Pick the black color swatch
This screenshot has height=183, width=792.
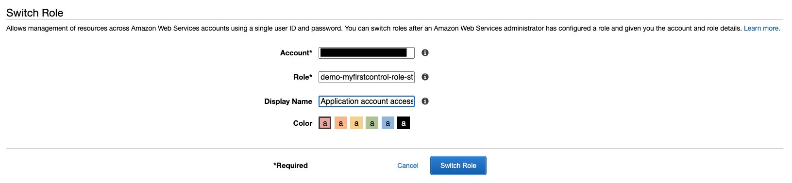[x=403, y=123]
